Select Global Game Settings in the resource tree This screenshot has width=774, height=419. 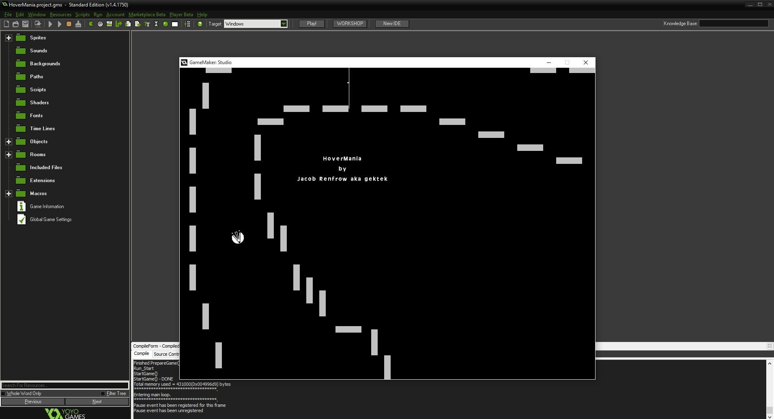(x=51, y=219)
